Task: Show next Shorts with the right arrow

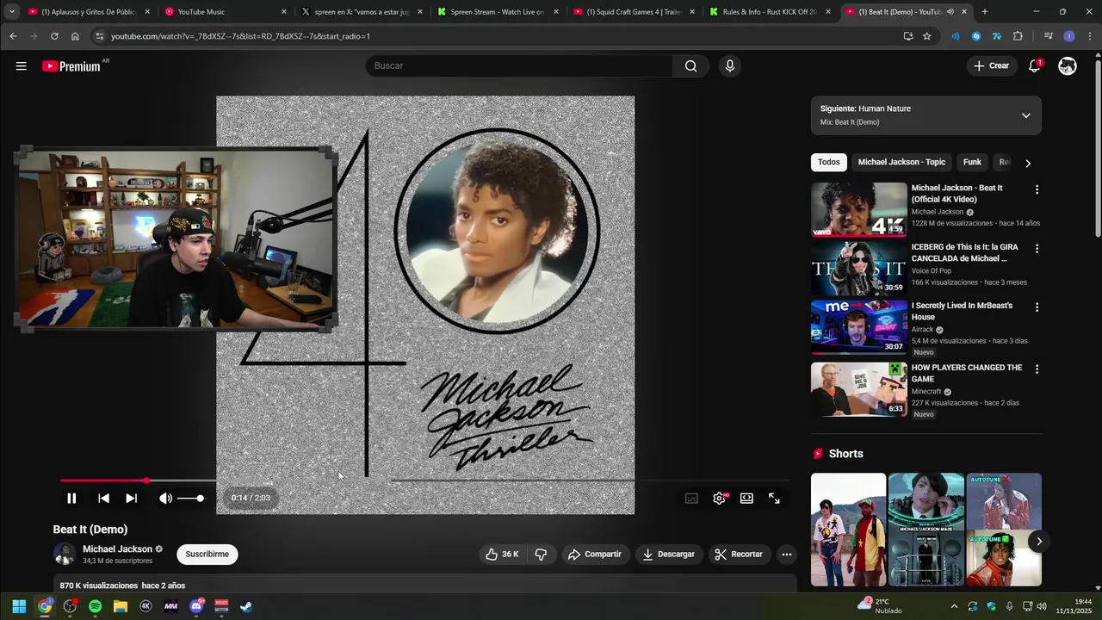Action: pyautogui.click(x=1039, y=542)
